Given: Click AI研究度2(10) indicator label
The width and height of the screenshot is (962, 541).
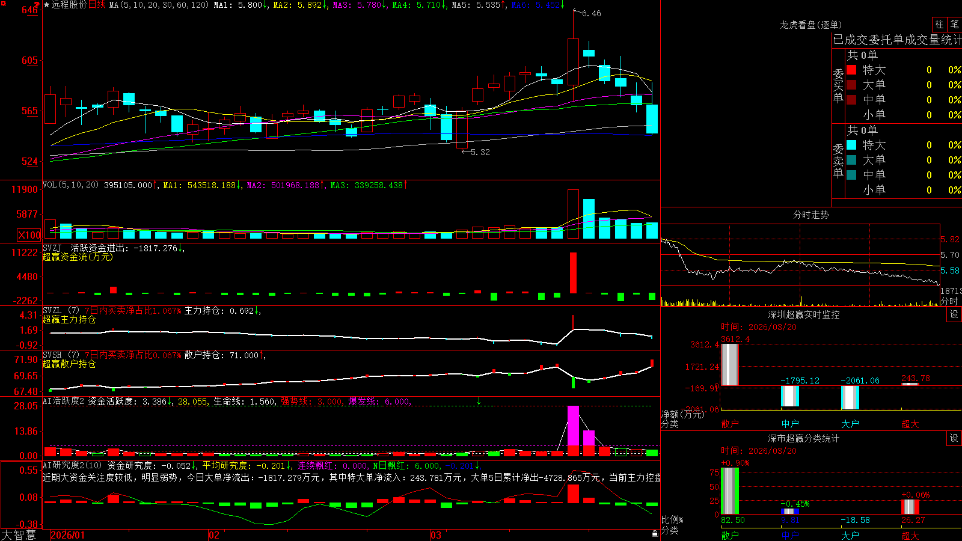Looking at the screenshot, I should 72,465.
